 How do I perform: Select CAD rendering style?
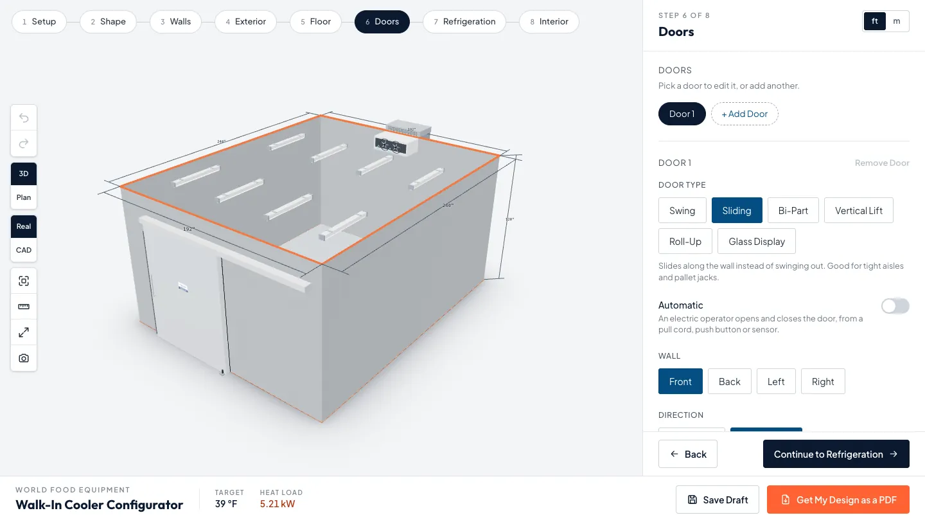24,250
